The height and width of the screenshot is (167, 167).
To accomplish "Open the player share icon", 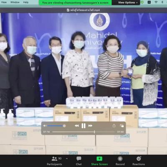I will click(x=114, y=126).
